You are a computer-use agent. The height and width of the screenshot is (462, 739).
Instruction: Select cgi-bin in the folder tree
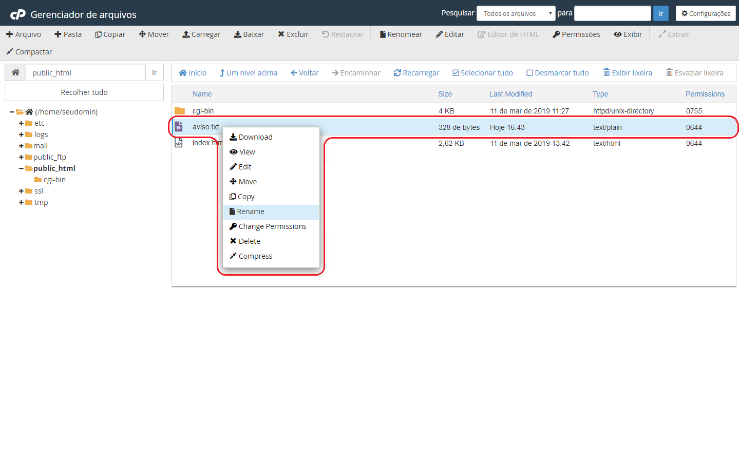click(x=54, y=180)
